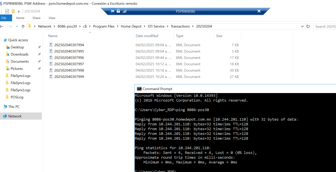Viewport: 336px width, 172px height.
Task: Click the New folder icon in quick access toolbar
Action: pos(13,11)
